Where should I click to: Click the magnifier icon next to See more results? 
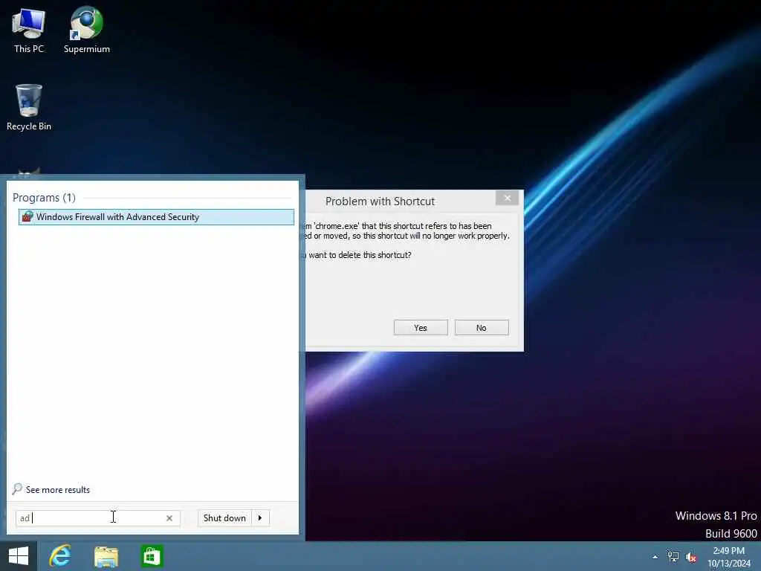point(18,488)
